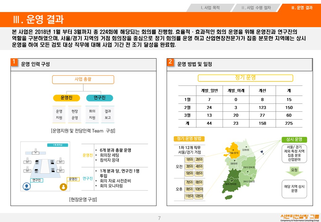Click the 60 total cell for 3월
This screenshot has height=222, width=321.
pyautogui.click(x=289, y=115)
